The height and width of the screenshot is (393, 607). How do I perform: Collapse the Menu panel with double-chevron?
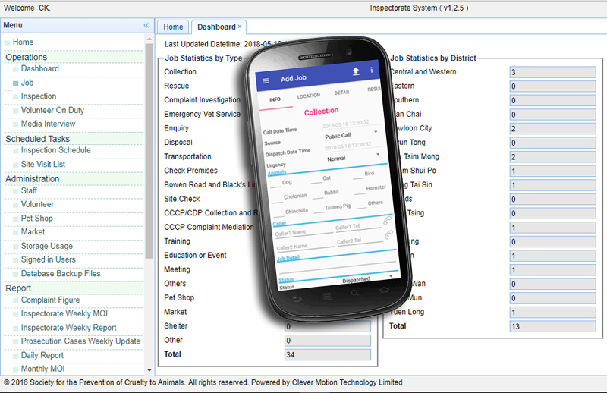coord(146,25)
